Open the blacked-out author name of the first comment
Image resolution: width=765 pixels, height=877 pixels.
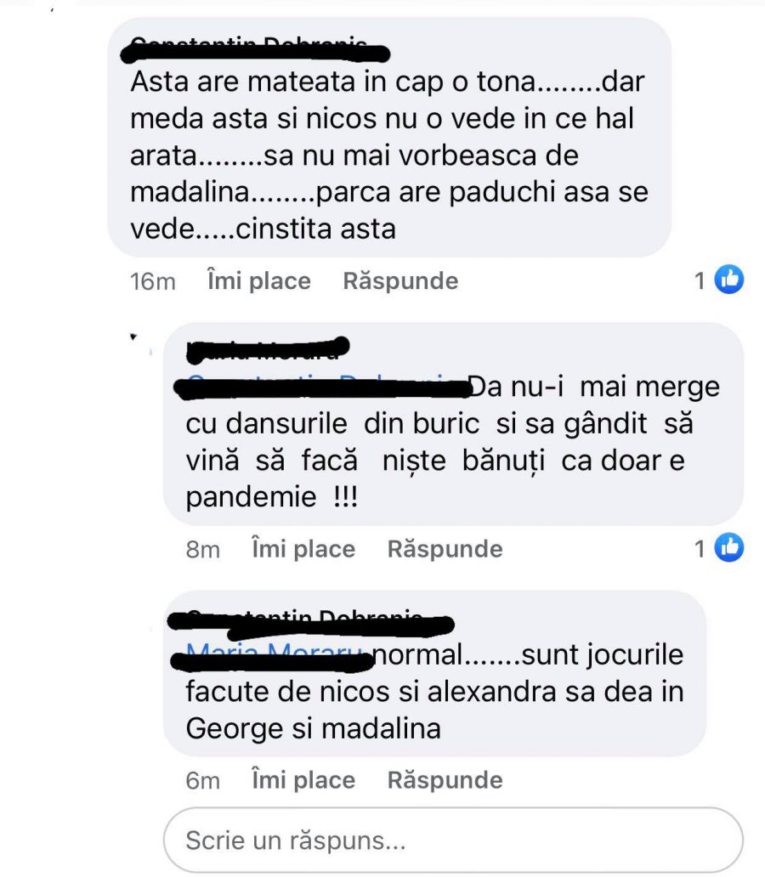tap(255, 49)
